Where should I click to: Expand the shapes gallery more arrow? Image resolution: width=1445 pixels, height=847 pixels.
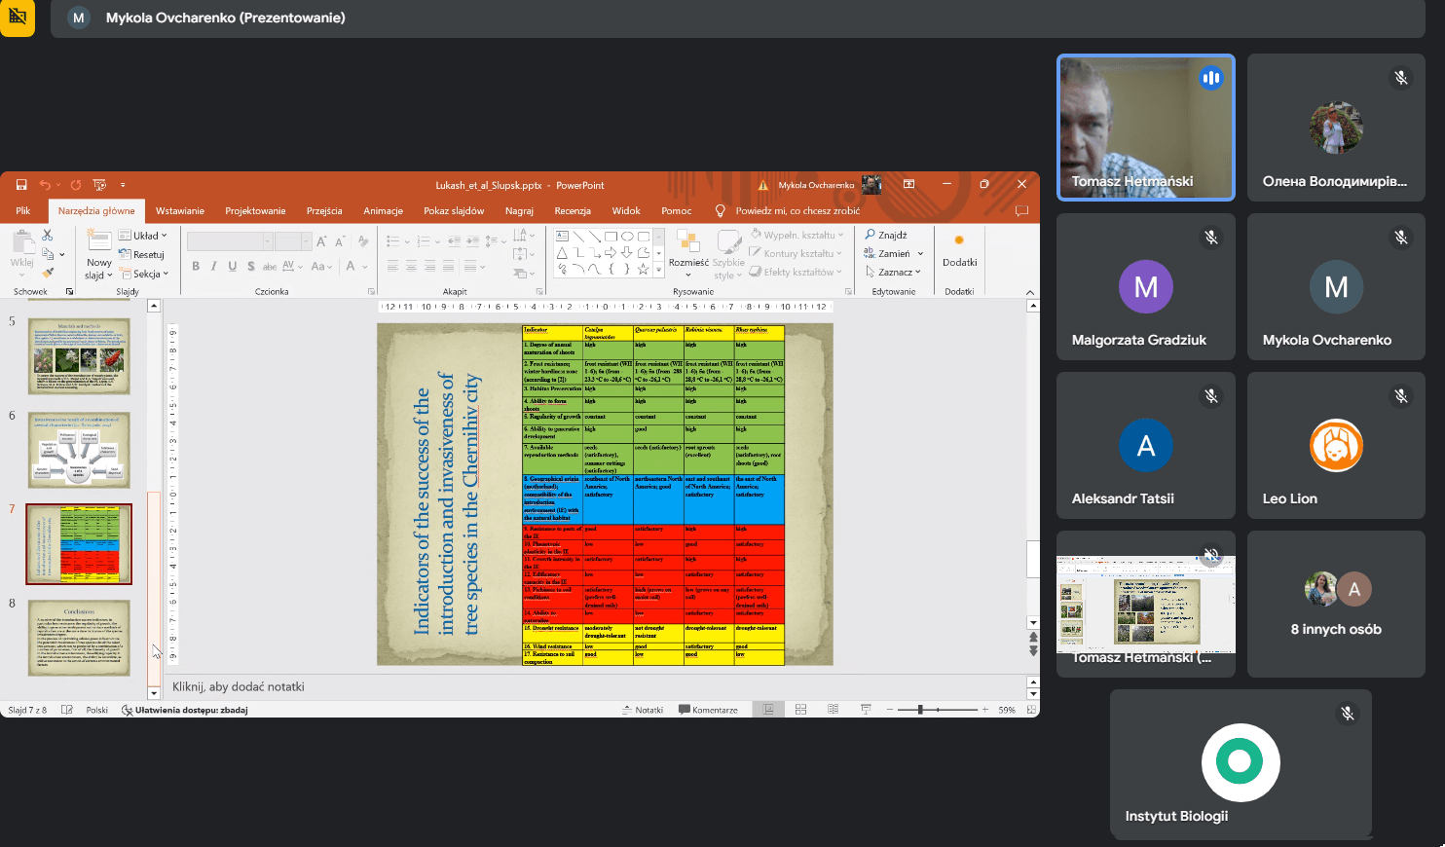click(x=658, y=270)
